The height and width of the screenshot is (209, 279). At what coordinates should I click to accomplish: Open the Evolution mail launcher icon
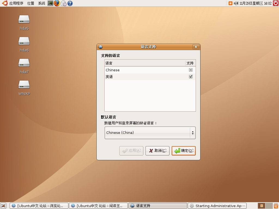pyautogui.click(x=63, y=3)
